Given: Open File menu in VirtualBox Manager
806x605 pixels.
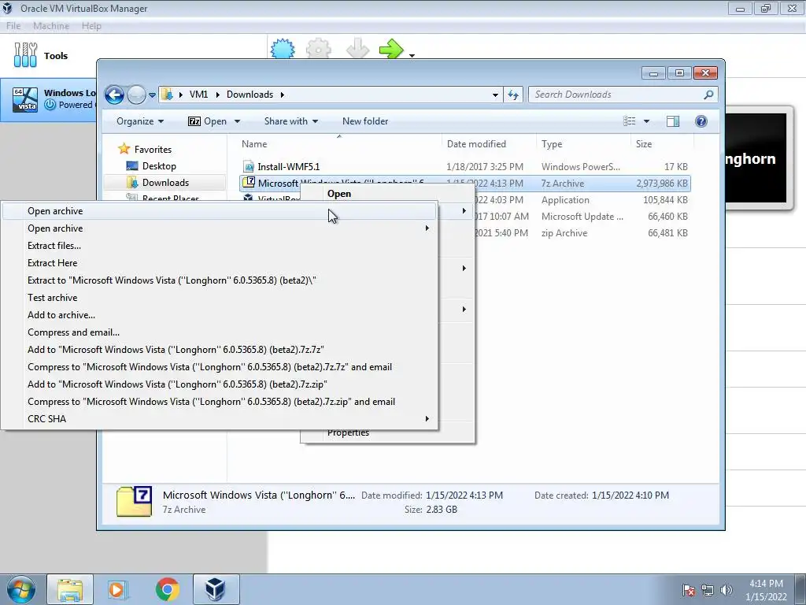Looking at the screenshot, I should (13, 26).
